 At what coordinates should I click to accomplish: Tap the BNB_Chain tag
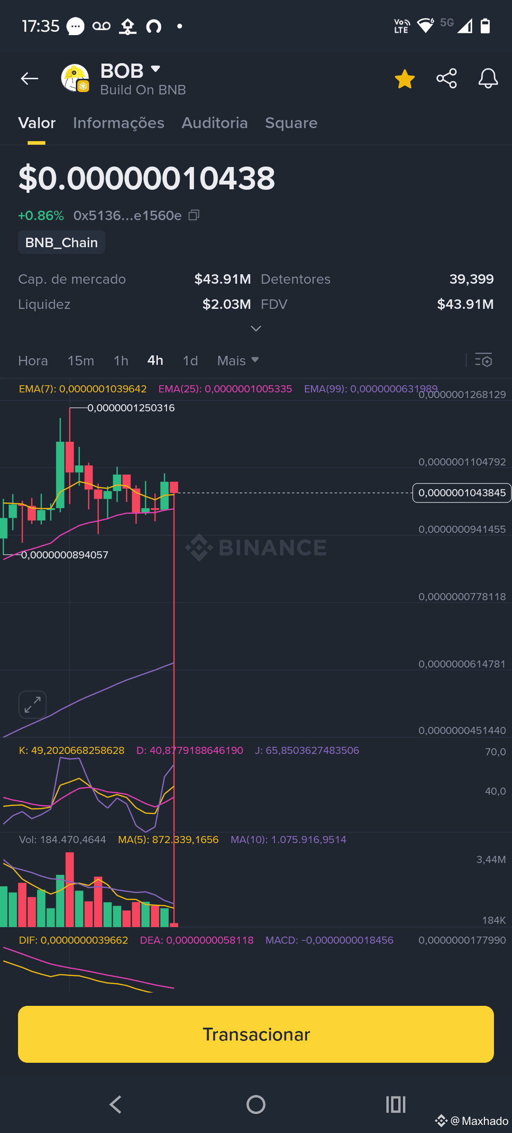point(62,242)
